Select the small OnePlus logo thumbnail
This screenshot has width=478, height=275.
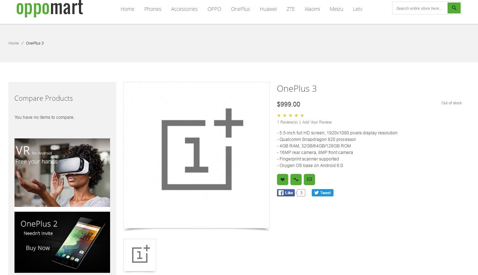coord(140,255)
